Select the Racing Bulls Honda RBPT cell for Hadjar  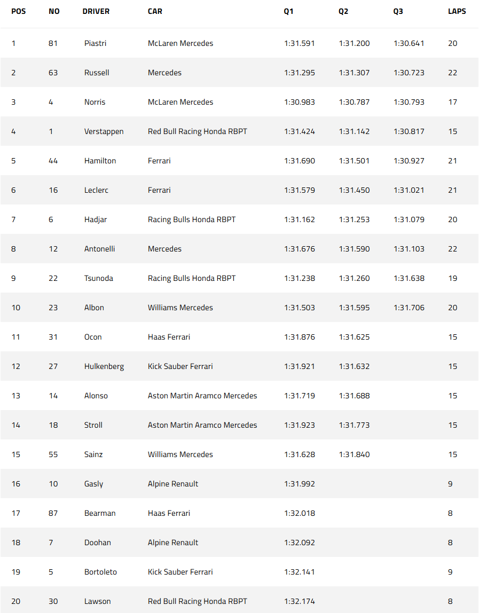coord(192,219)
